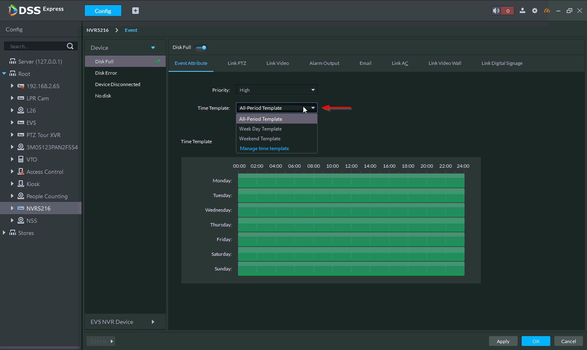This screenshot has width=587, height=350.
Task: Add new tab with plus icon
Action: pos(136,11)
